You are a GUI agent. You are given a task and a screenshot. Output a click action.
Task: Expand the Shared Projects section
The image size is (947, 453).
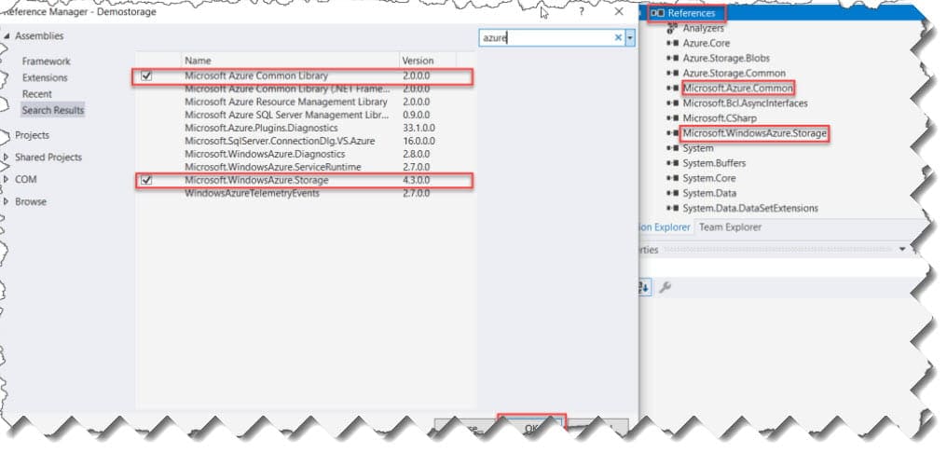pos(7,158)
